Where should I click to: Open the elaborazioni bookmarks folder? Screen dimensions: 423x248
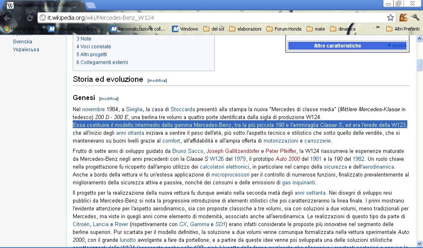click(245, 29)
